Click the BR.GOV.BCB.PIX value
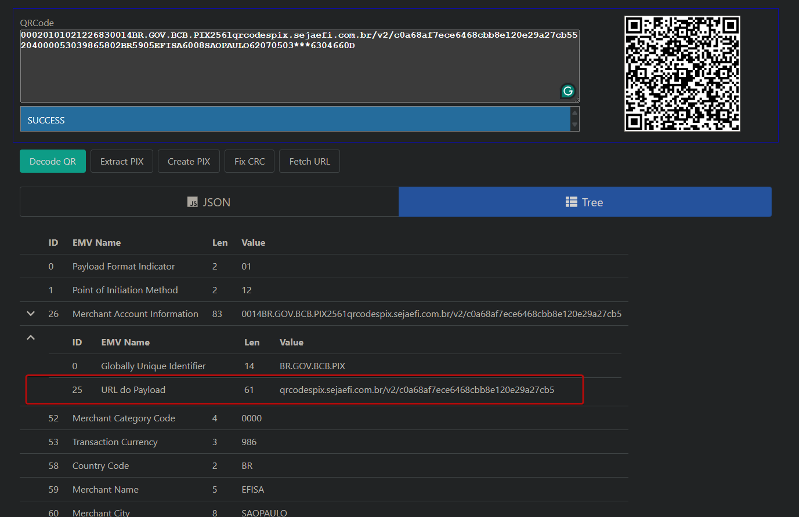The width and height of the screenshot is (799, 517). [312, 366]
